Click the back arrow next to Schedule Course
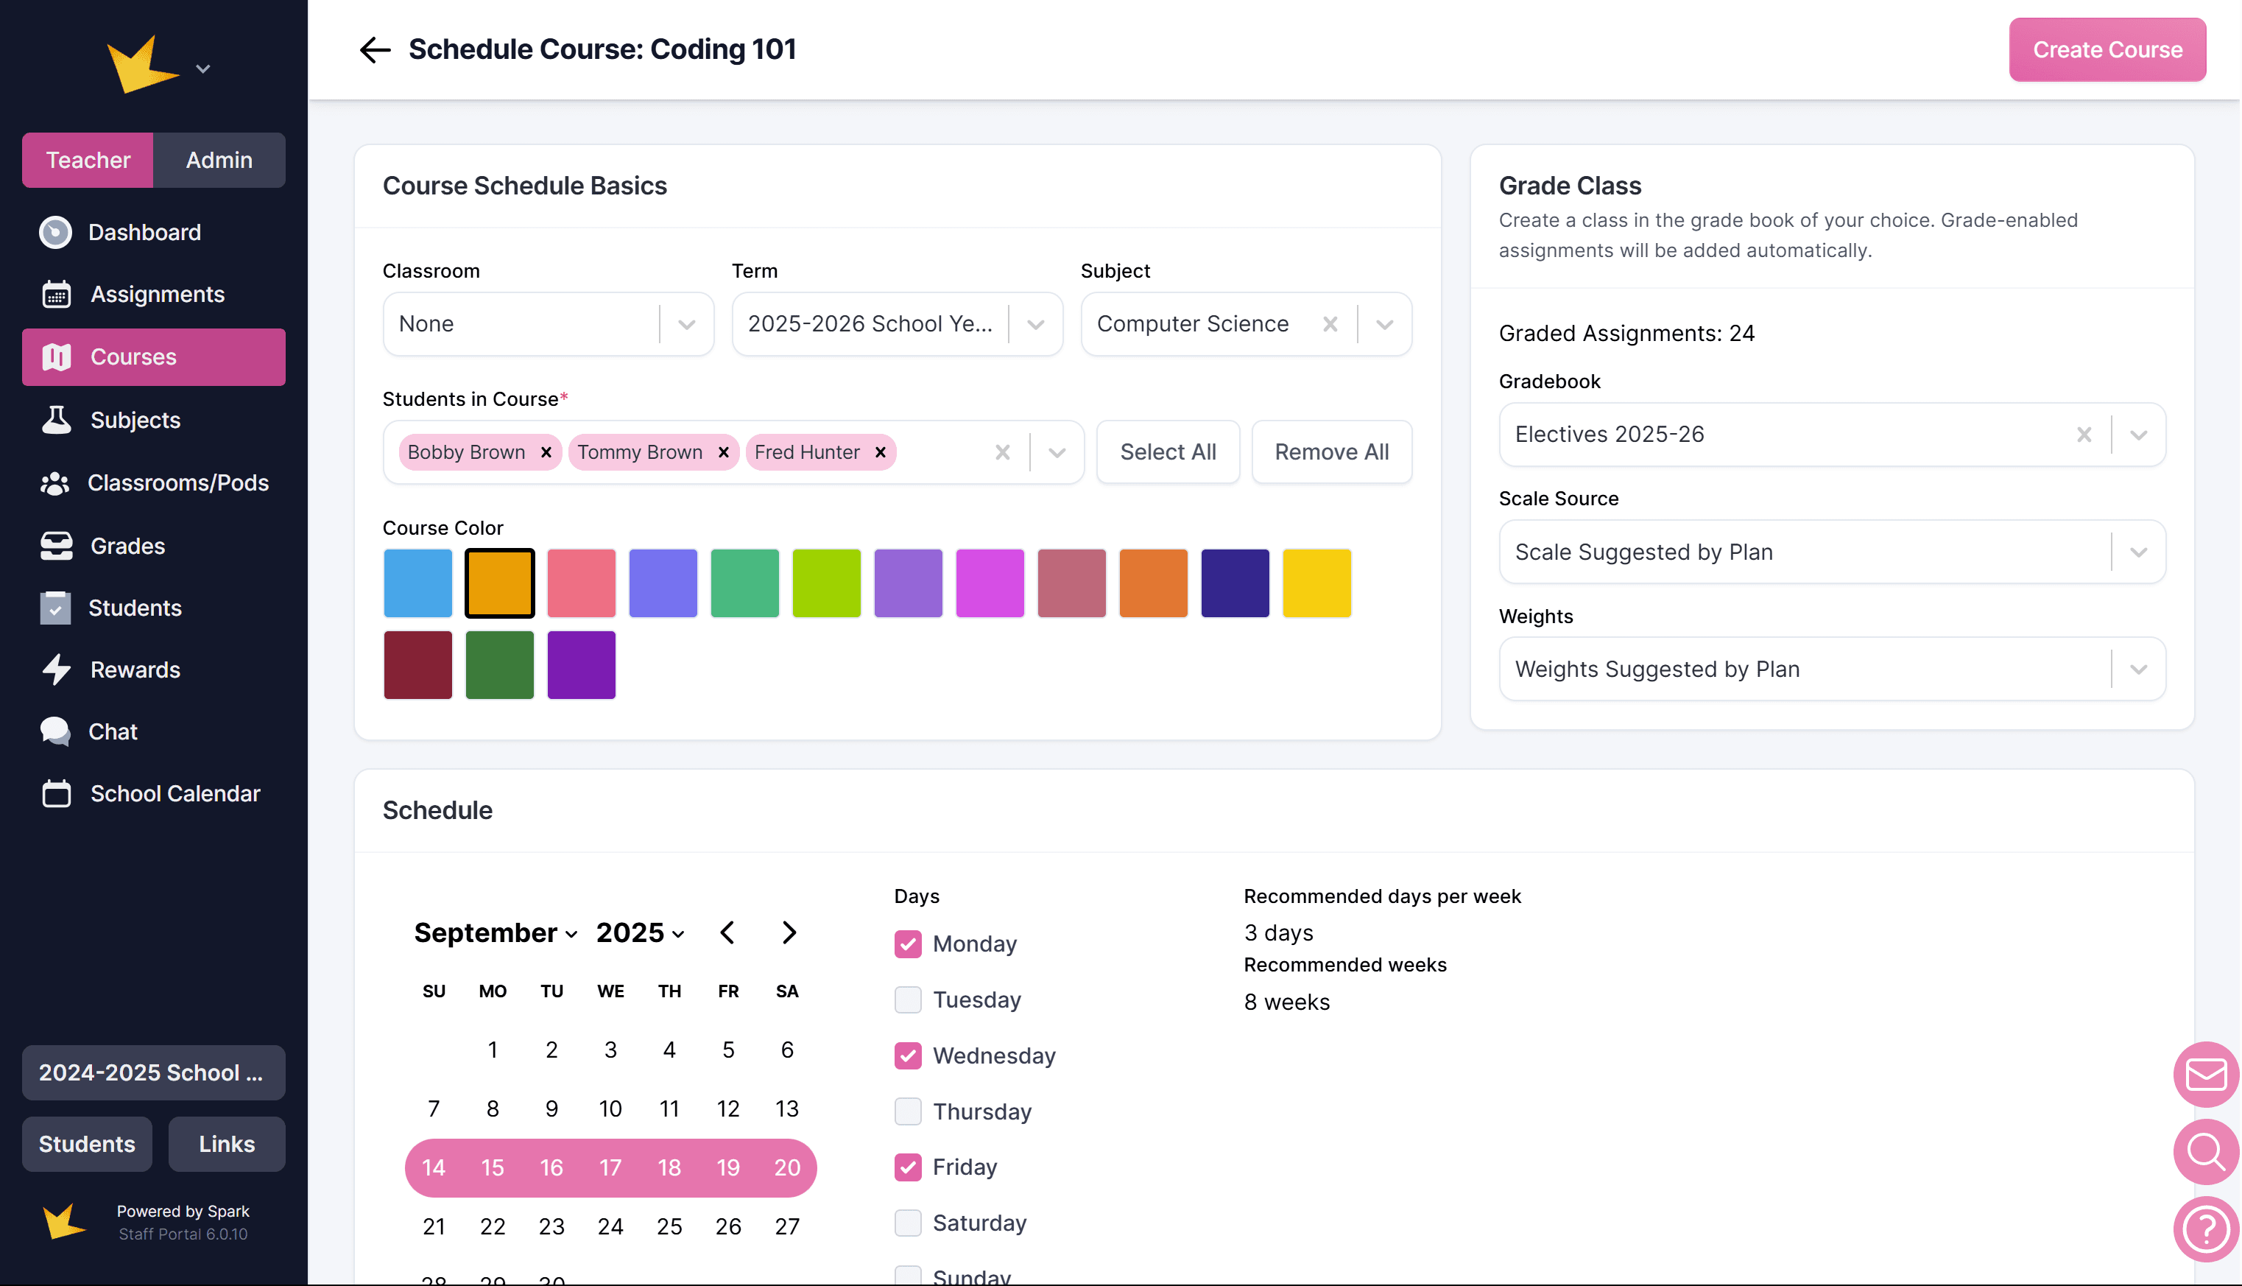Screen dimensions: 2242x1286 (374, 49)
